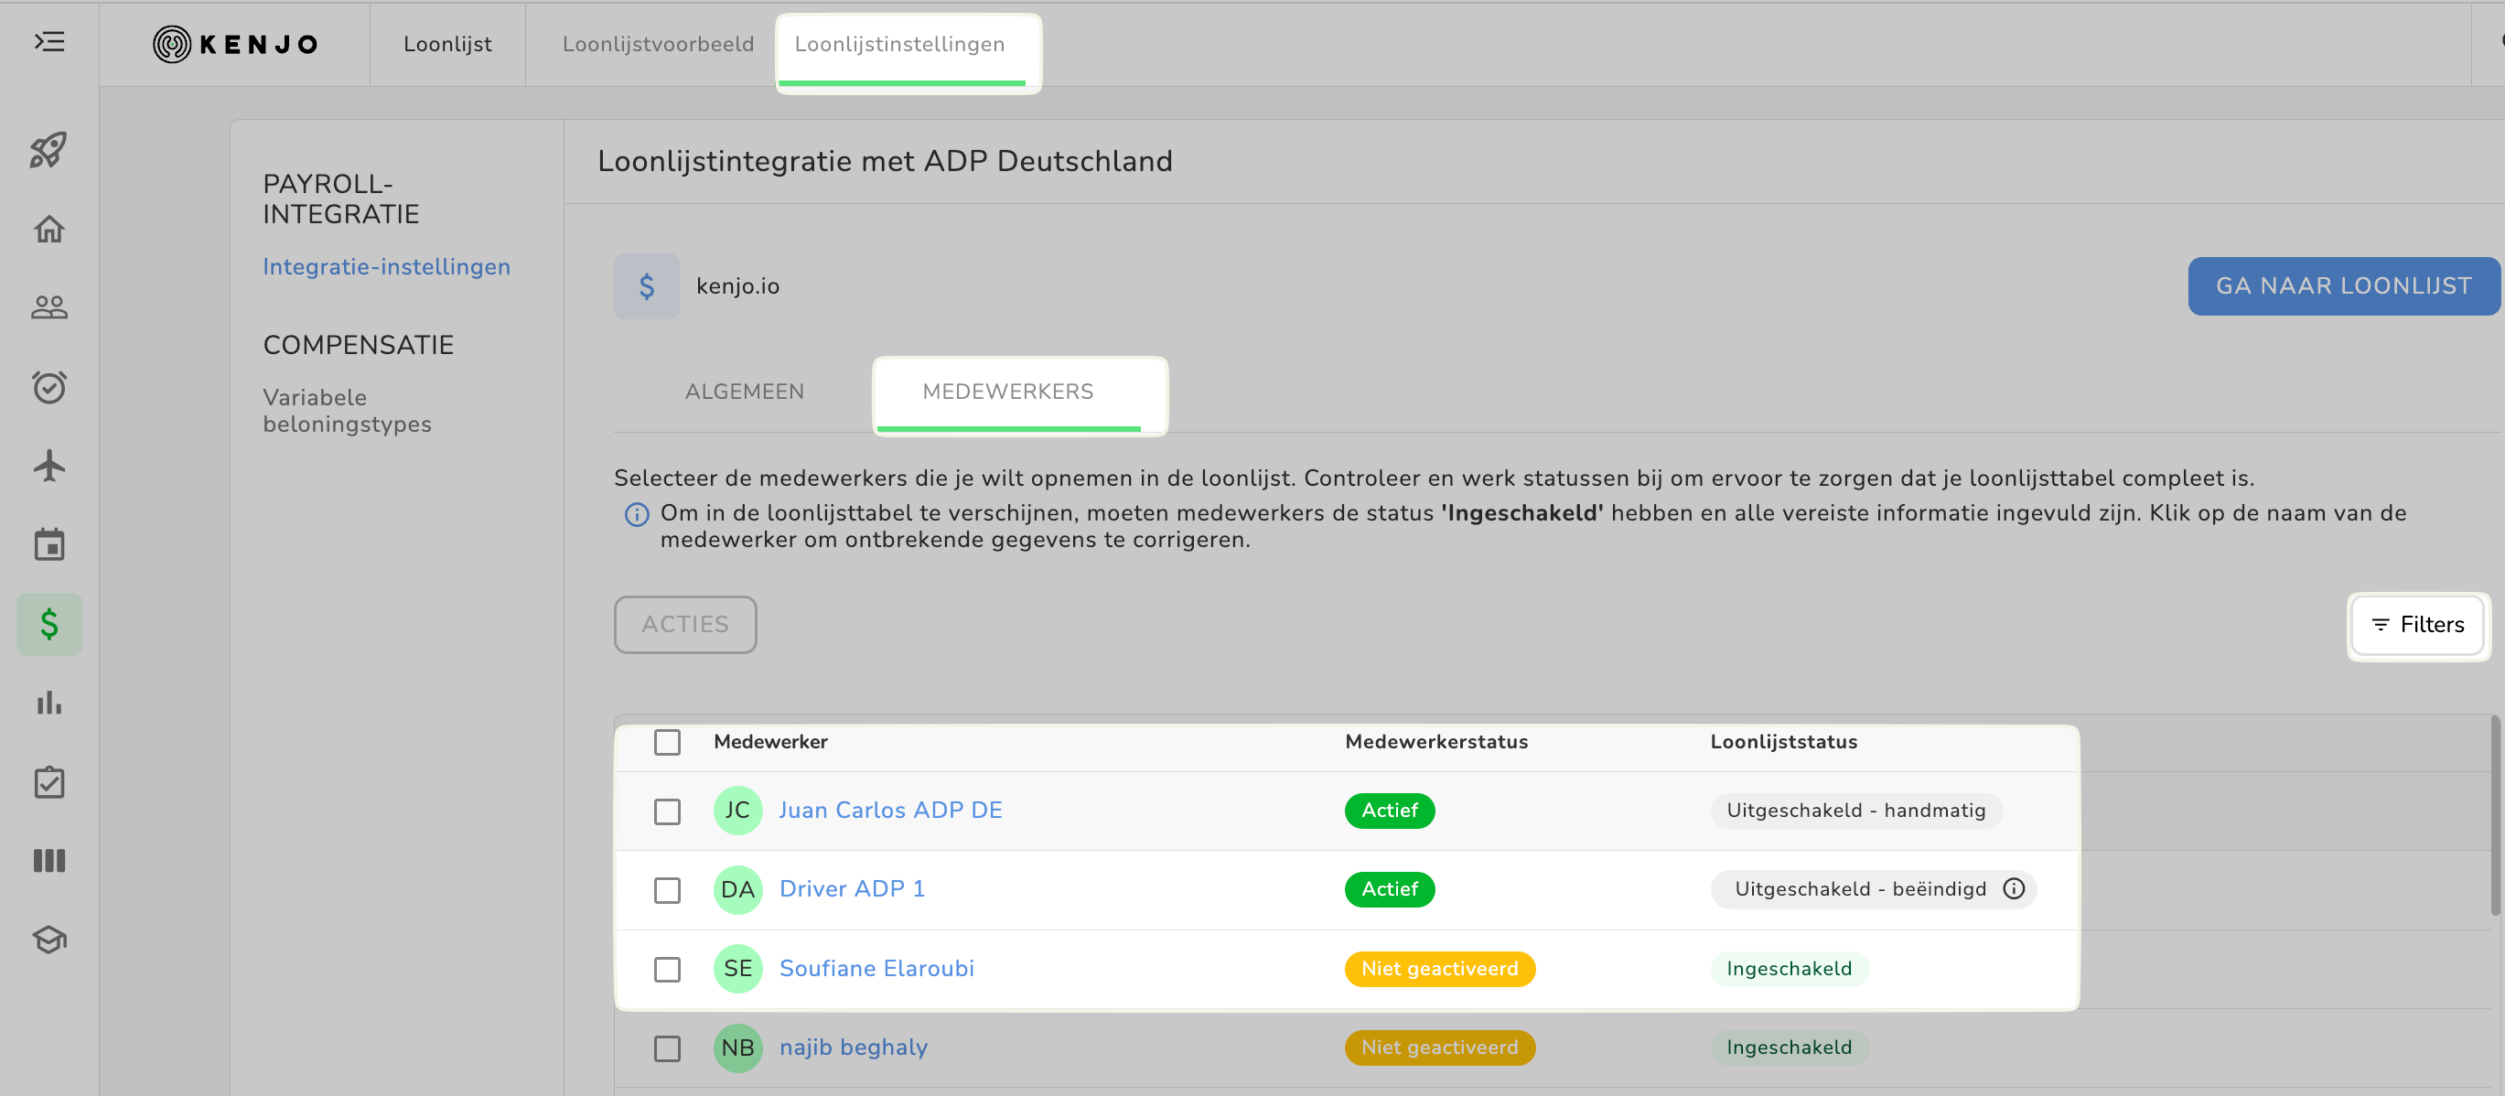Go to the home icon in sidebar
This screenshot has height=1096, width=2505.
pyautogui.click(x=48, y=230)
